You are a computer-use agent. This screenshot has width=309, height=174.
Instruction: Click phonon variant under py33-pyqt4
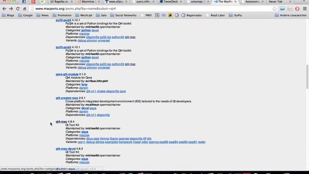click(92, 68)
